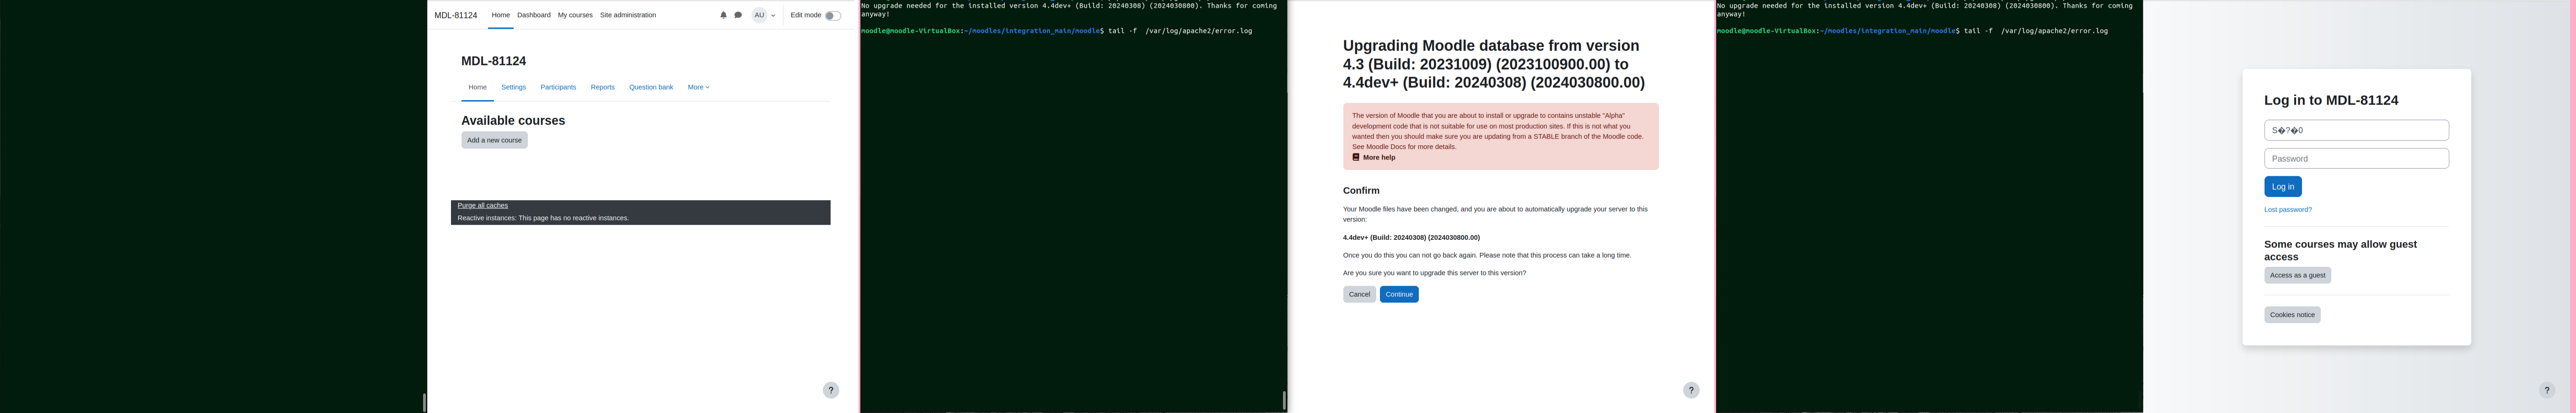Switch to the Reports tab
This screenshot has height=413, width=2576.
point(603,87)
